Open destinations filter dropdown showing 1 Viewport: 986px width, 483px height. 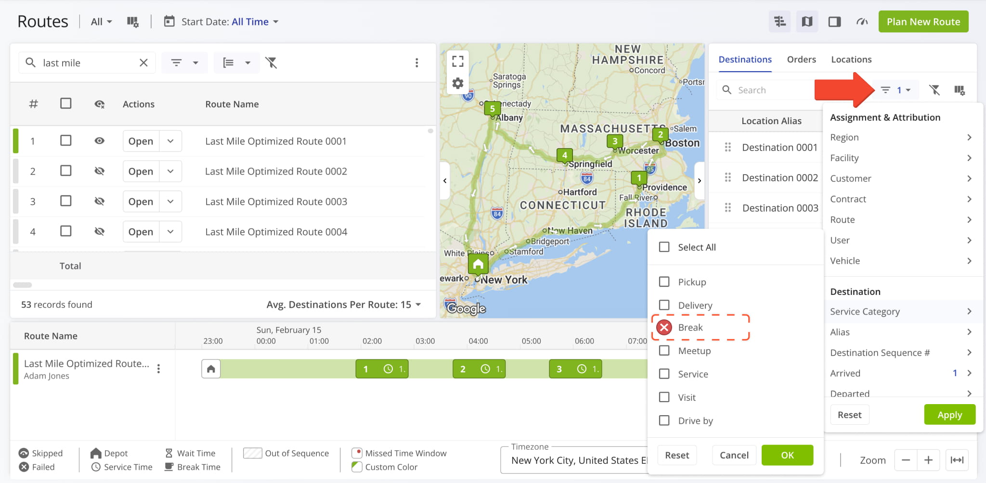(895, 90)
